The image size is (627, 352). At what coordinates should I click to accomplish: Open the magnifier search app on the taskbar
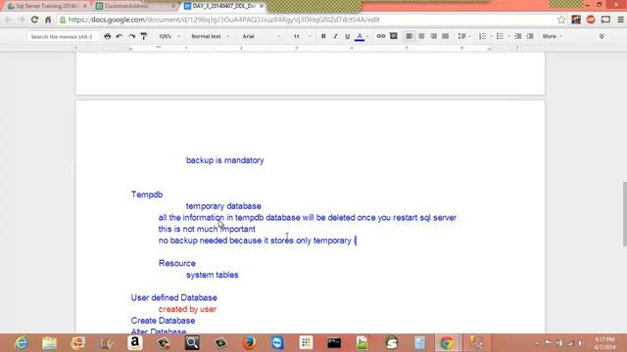[192, 343]
